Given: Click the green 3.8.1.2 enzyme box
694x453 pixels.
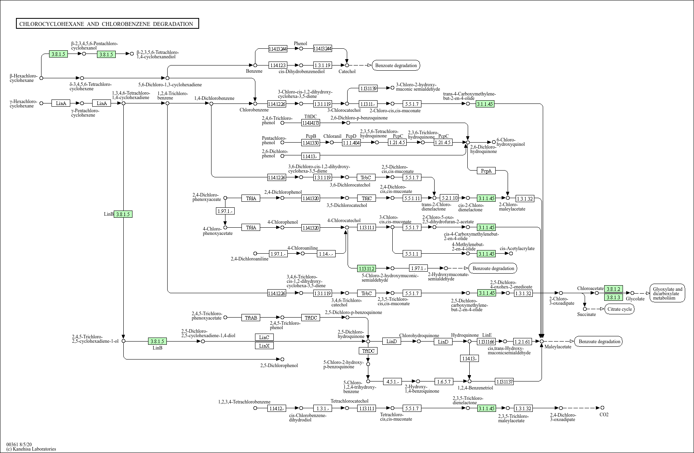Looking at the screenshot, I should click(x=613, y=289).
